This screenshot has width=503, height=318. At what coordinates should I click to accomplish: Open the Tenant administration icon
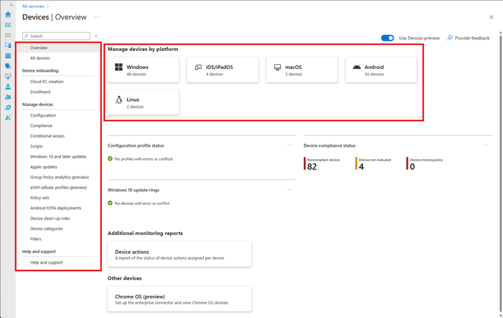click(x=8, y=107)
